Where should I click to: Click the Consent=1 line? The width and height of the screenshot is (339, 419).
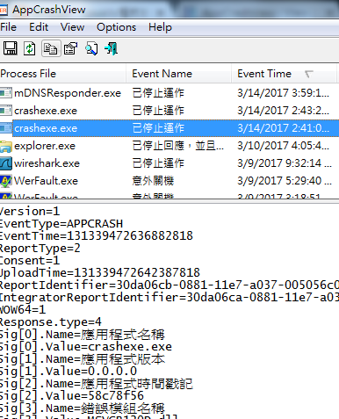click(30, 261)
